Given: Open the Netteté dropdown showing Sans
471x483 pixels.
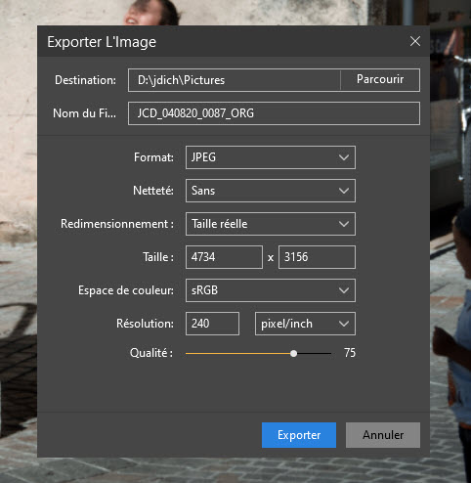Looking at the screenshot, I should click(x=271, y=191).
